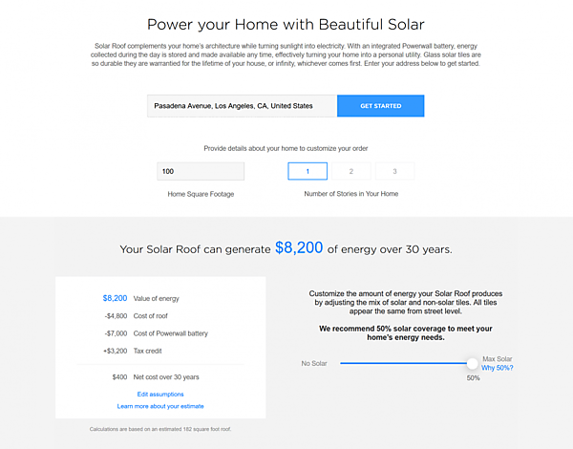The height and width of the screenshot is (449, 573).
Task: Click the Pasadena Avenue address field
Action: 242,106
